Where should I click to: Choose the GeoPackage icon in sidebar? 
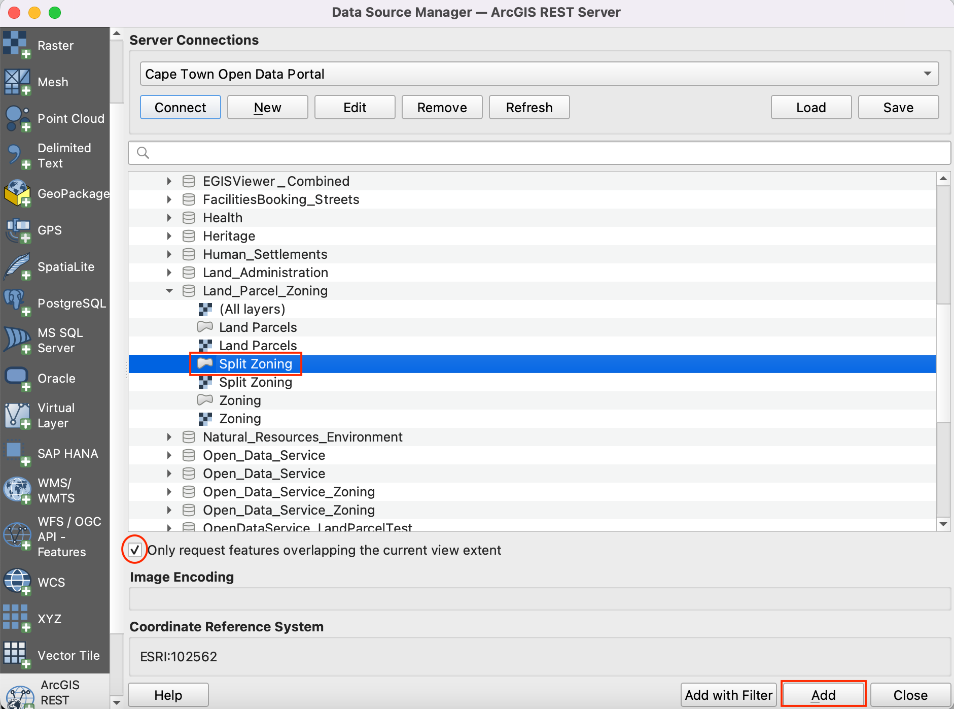click(17, 193)
